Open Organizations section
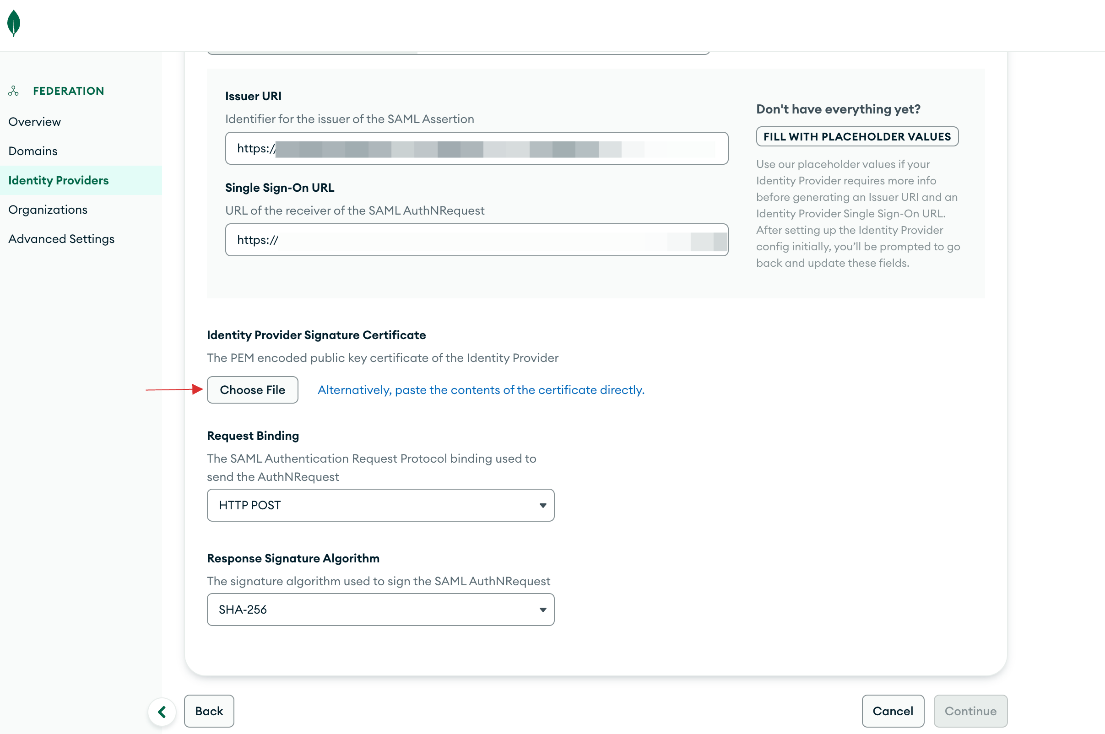The image size is (1105, 734). click(48, 209)
